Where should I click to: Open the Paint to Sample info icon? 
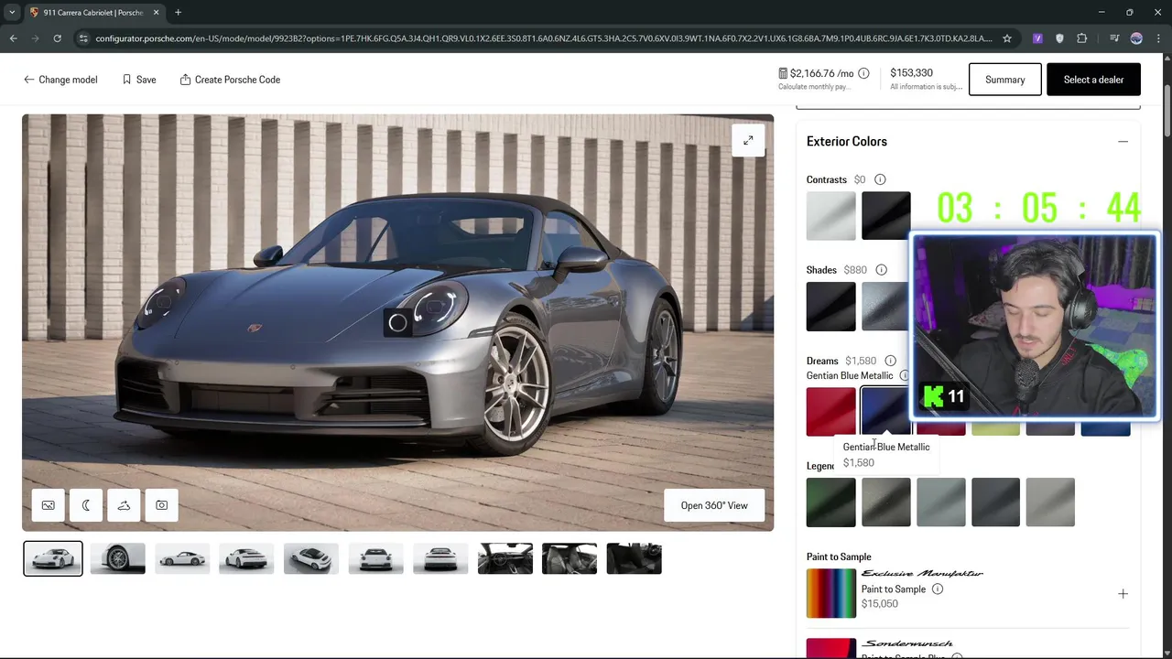pyautogui.click(x=937, y=589)
